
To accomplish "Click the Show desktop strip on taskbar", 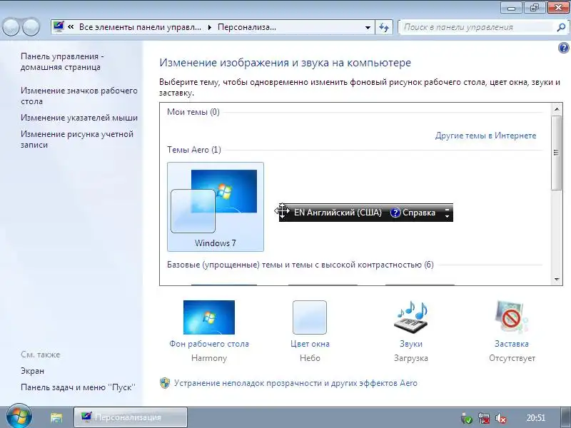I will [x=565, y=417].
